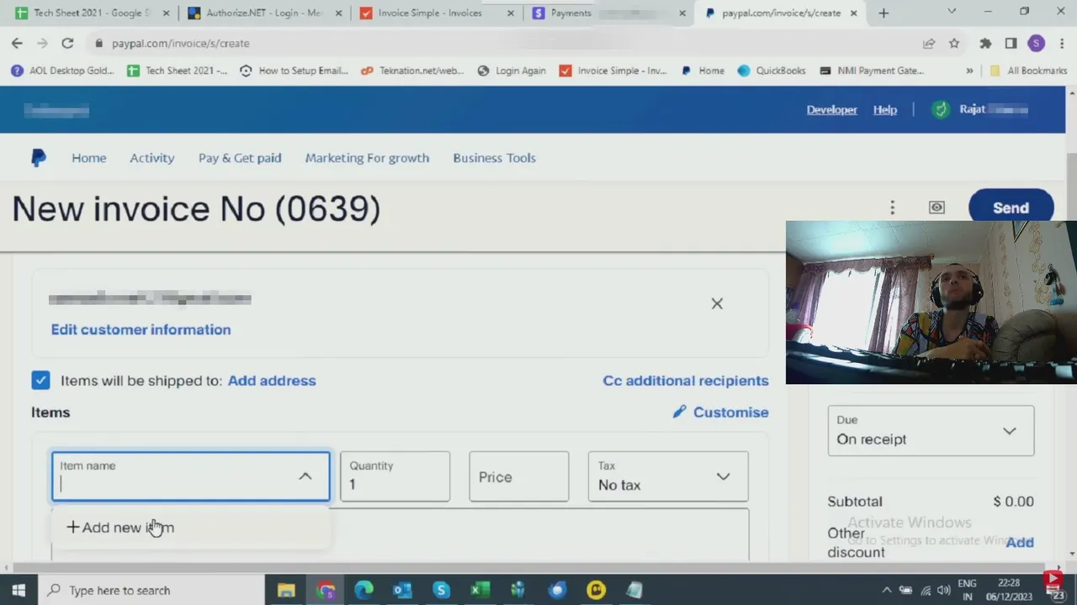
Task: Open the AOL Desktop Gold bookmark
Action: click(x=63, y=71)
